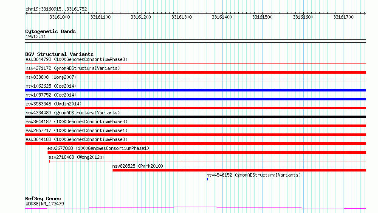Click ruler position label 33161200
Screen dimensions: 378x213
tap(141, 17)
